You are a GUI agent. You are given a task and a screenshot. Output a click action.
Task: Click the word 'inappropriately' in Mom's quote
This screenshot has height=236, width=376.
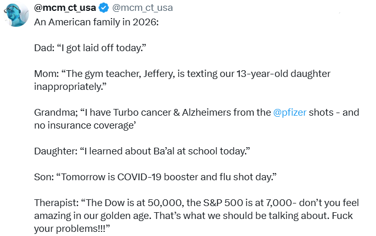coord(68,87)
